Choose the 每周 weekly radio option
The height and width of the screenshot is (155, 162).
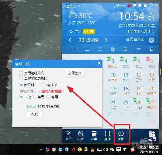(x=48, y=97)
